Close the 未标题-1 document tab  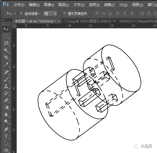pos(59,21)
